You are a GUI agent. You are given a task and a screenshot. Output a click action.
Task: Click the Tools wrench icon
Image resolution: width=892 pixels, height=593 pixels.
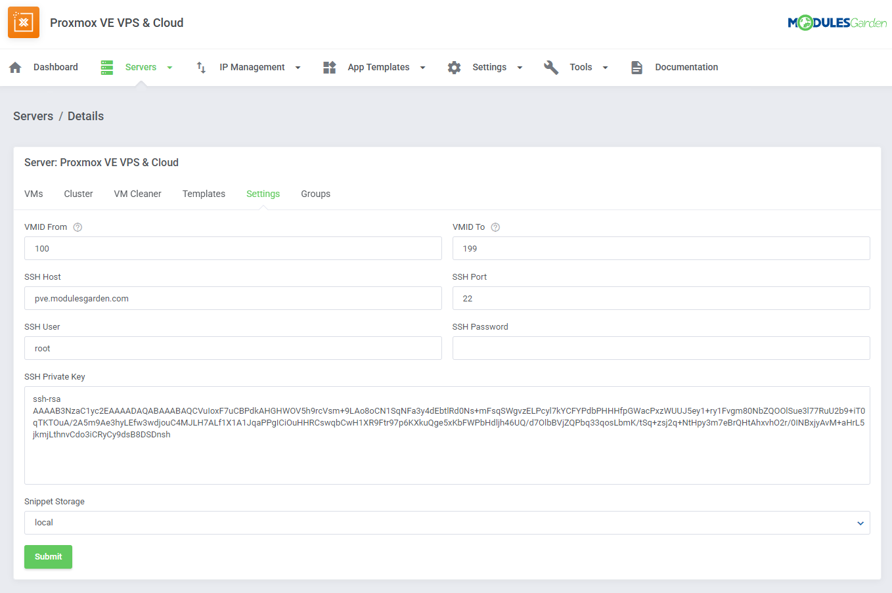tap(550, 66)
